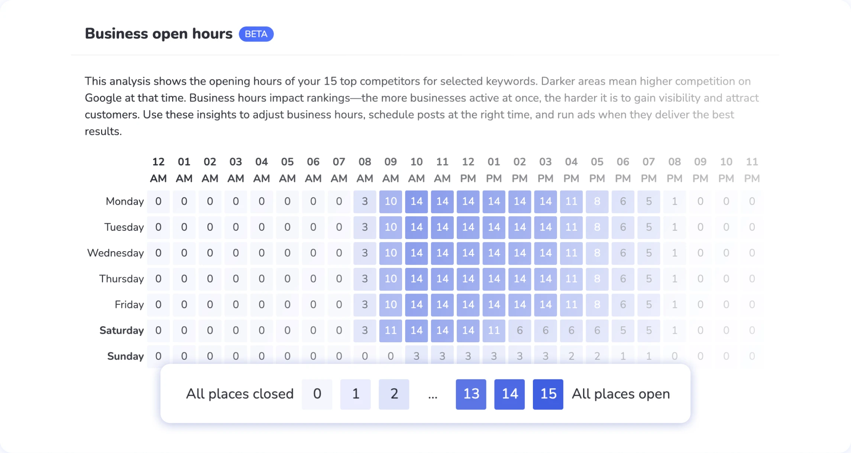Select the legend swatch labeled 1
The image size is (851, 453).
click(356, 394)
